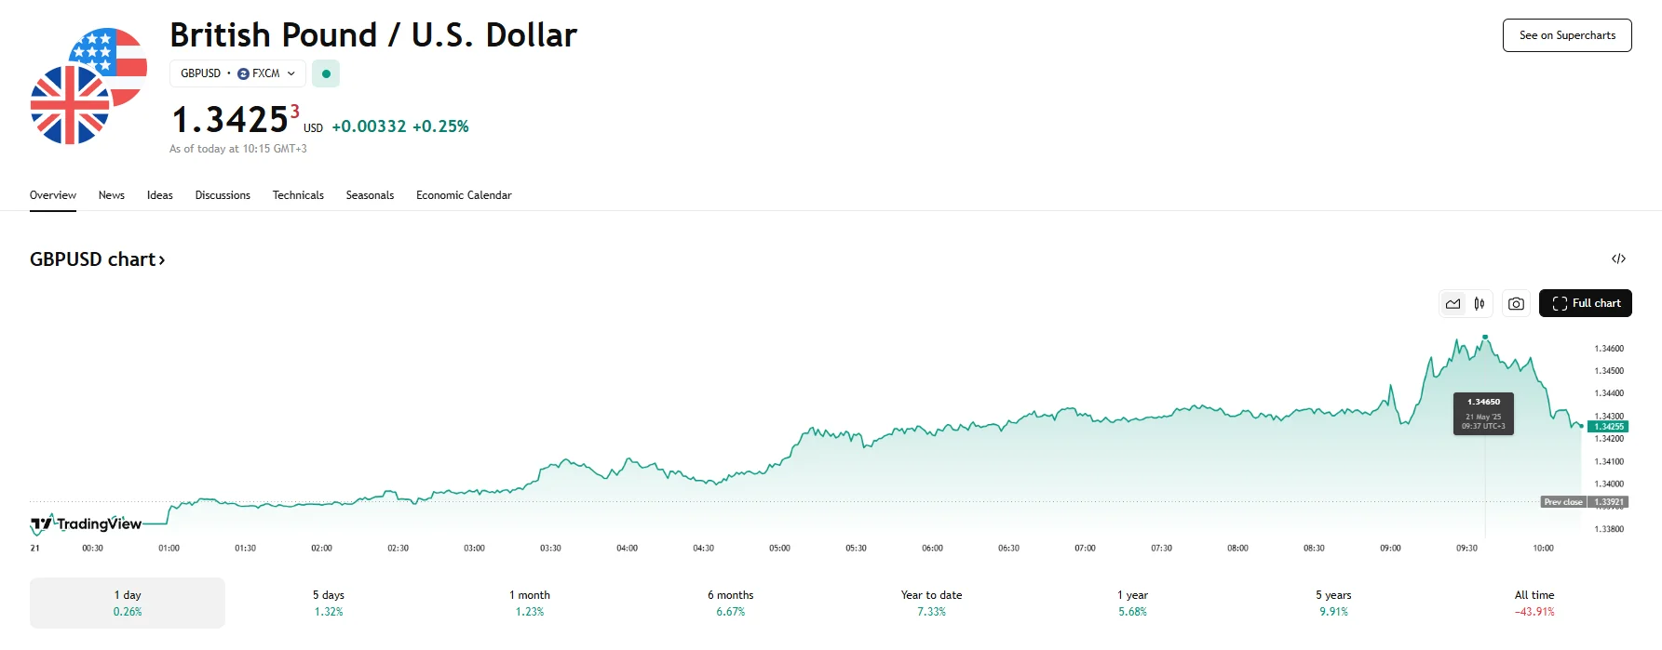Open the GBPUSD FXCM source dropdown

click(x=237, y=73)
